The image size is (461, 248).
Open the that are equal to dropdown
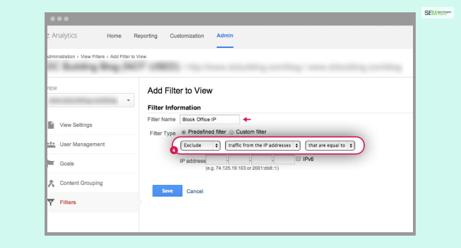click(330, 145)
